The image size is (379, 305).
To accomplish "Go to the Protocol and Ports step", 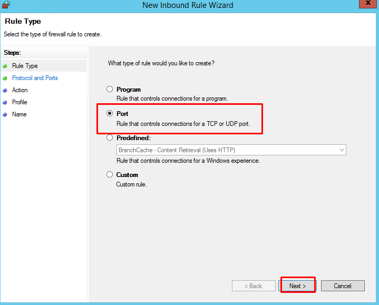I will 35,78.
